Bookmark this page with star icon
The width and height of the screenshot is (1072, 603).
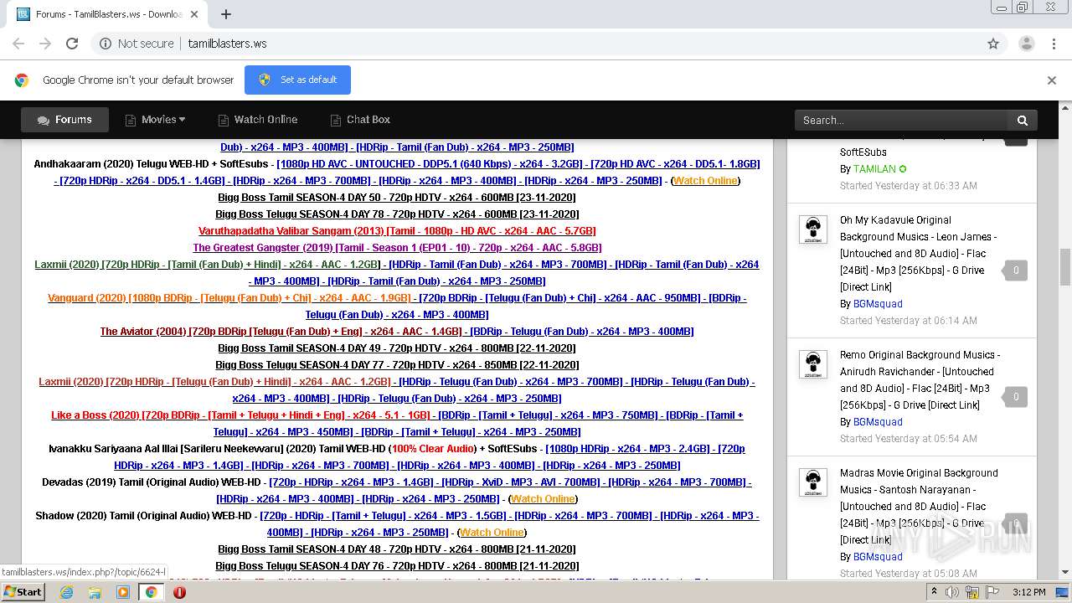[x=993, y=44]
